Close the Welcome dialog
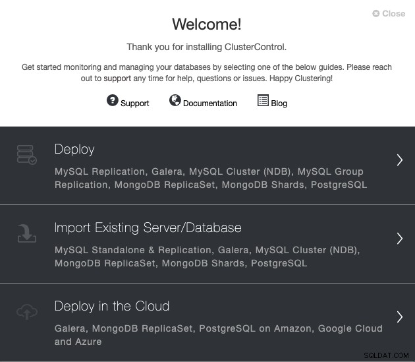Image resolution: width=415 pixels, height=362 pixels. click(389, 13)
